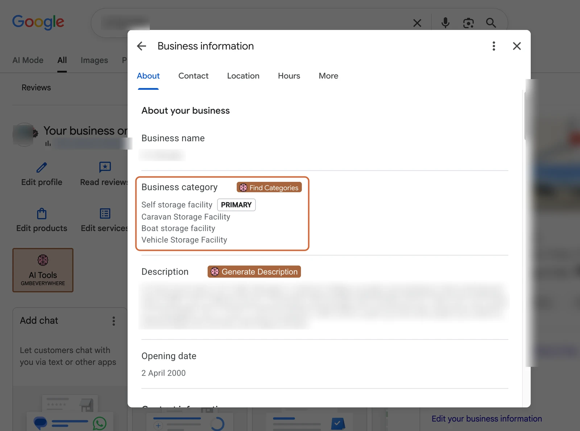Click Edit your business information link
Viewport: 580px width, 431px height.
click(486, 419)
